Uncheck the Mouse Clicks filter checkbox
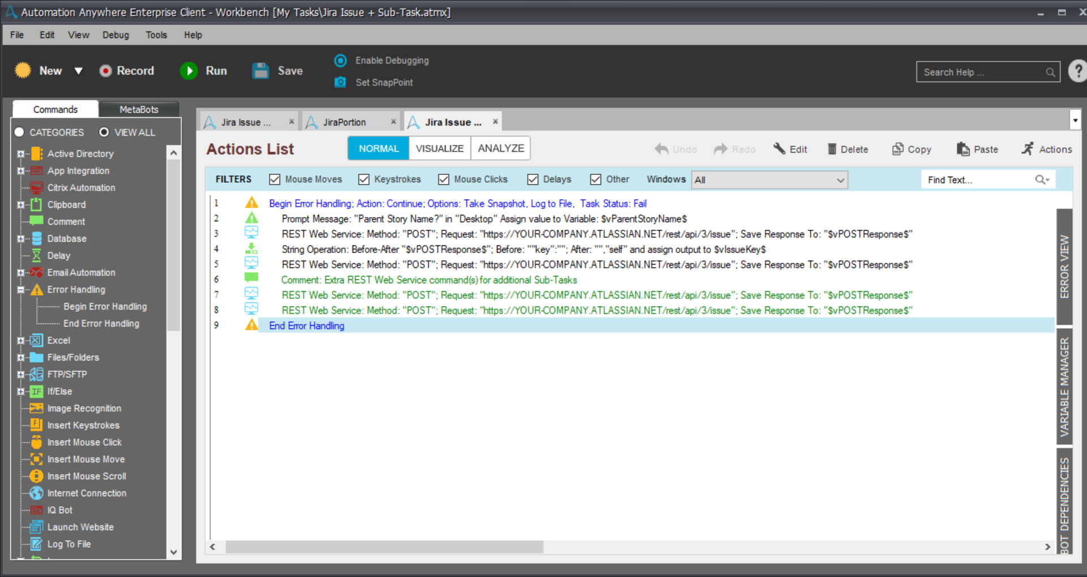Screen dimensions: 1087x577 pos(444,179)
